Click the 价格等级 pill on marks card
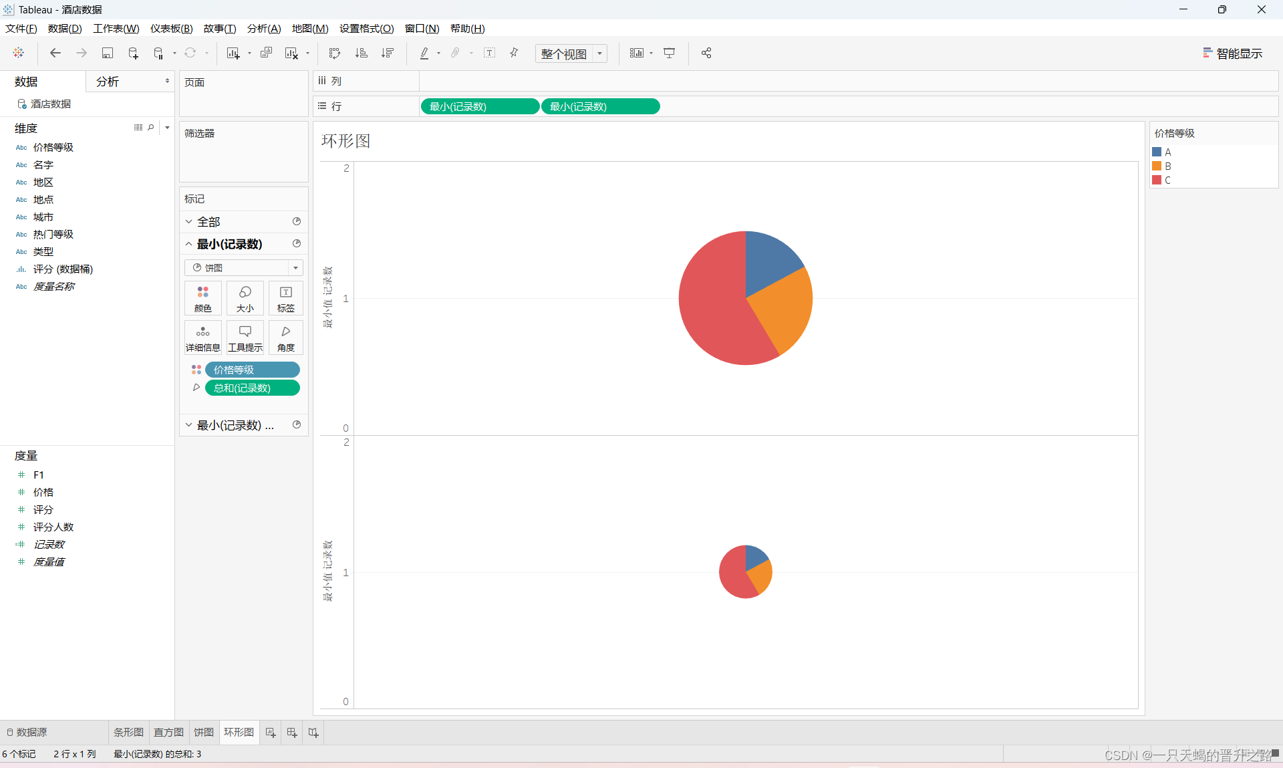The image size is (1283, 768). [253, 370]
